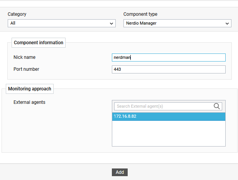The width and height of the screenshot is (238, 180).
Task: Open the Category dropdown showing All
Action: pos(62,23)
